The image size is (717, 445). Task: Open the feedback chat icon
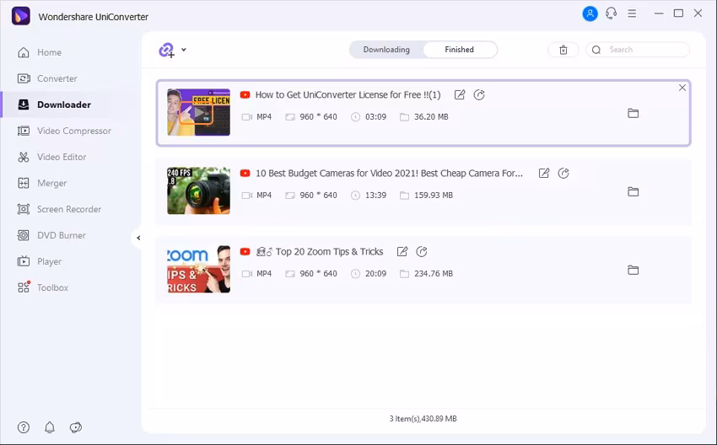[x=75, y=427]
